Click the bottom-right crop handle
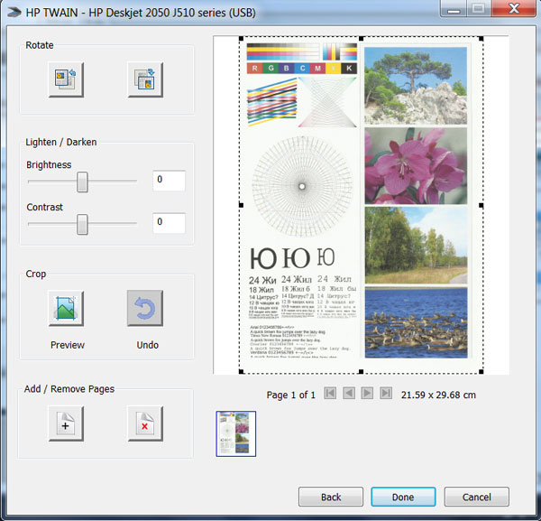541x521 pixels. coord(481,372)
